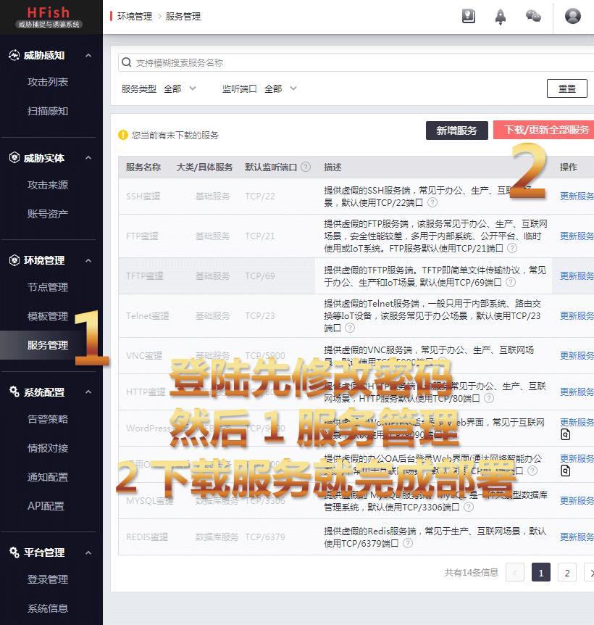The width and height of the screenshot is (594, 625).
Task: Select pagination page 1
Action: (541, 573)
